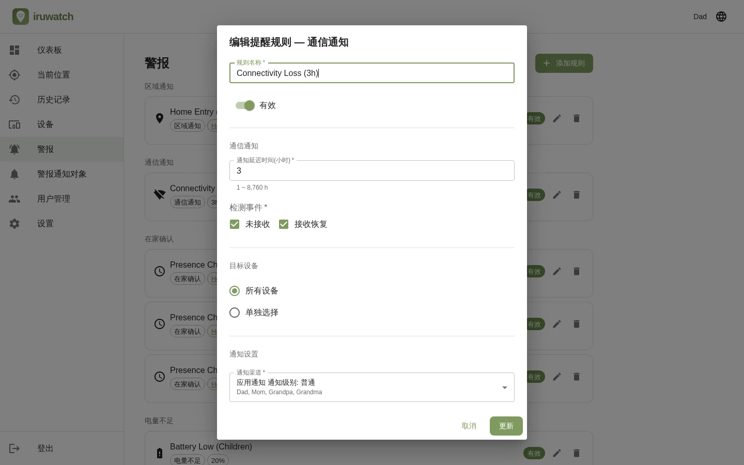Click the settings gear icon
This screenshot has width=744, height=465.
14,224
